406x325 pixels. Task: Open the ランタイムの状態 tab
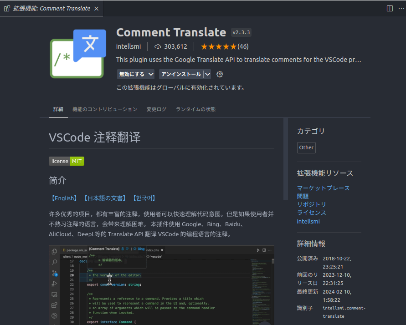(x=196, y=109)
